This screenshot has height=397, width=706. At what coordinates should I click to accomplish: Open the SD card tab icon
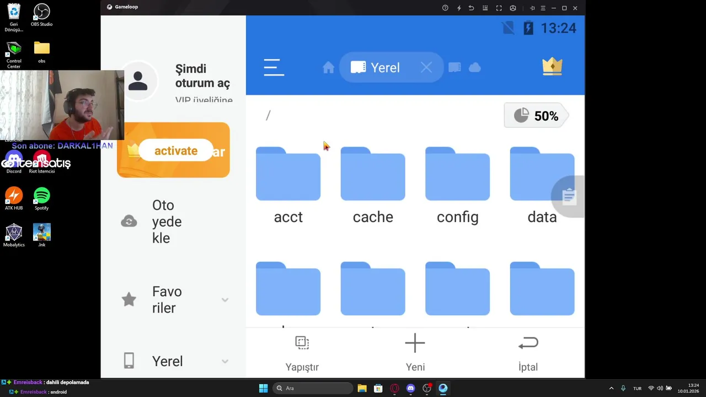tap(454, 67)
